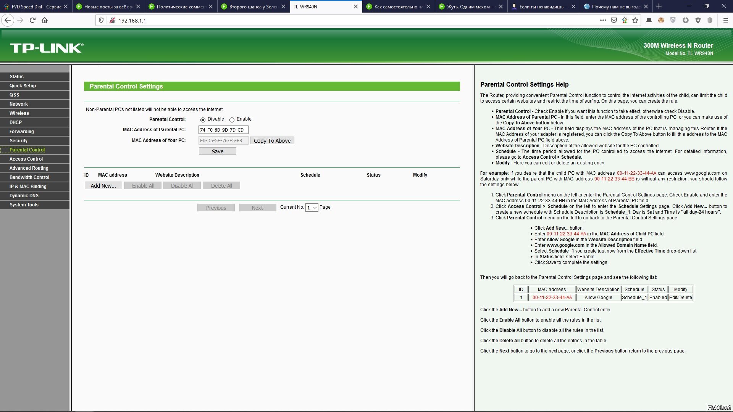Click the Security sidebar icon
The height and width of the screenshot is (412, 733).
19,140
